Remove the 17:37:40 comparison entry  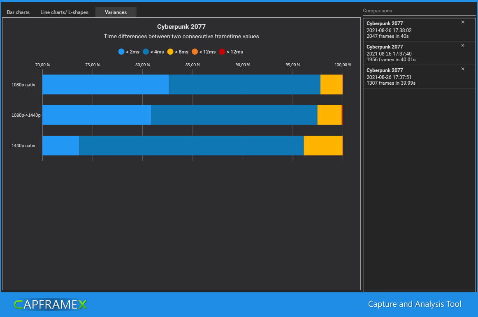pyautogui.click(x=463, y=45)
